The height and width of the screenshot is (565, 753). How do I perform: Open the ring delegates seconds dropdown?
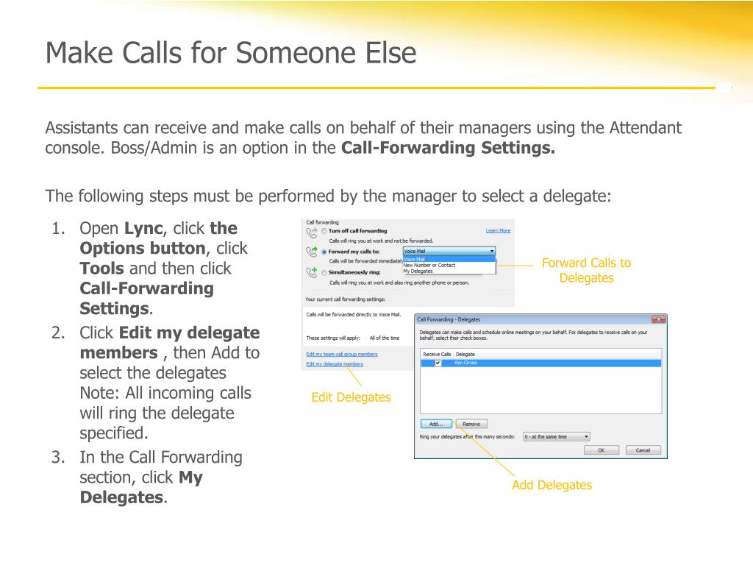point(557,437)
